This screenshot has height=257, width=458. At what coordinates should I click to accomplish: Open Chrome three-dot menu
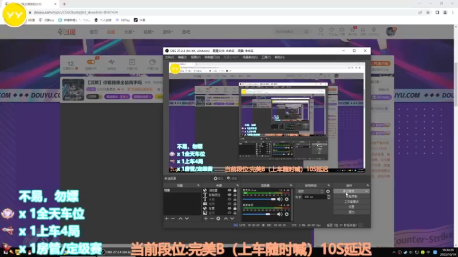[x=453, y=13]
